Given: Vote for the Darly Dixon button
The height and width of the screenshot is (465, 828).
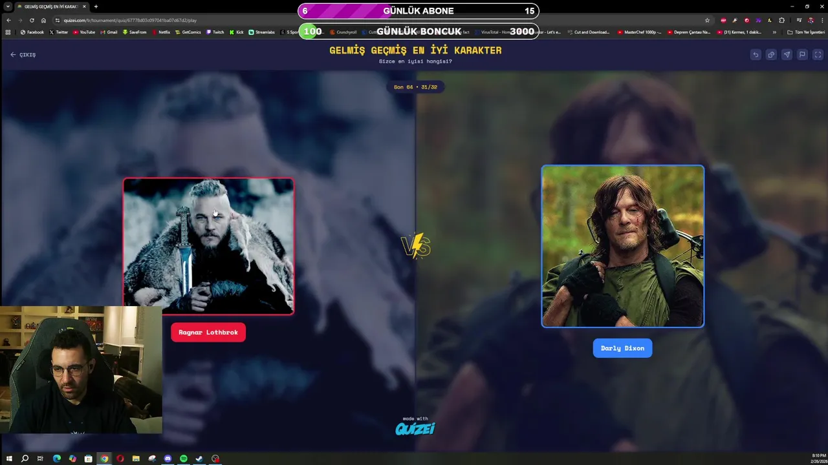Looking at the screenshot, I should (x=622, y=348).
